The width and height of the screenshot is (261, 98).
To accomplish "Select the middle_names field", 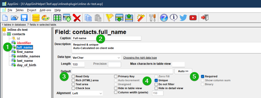I will [29, 56].
